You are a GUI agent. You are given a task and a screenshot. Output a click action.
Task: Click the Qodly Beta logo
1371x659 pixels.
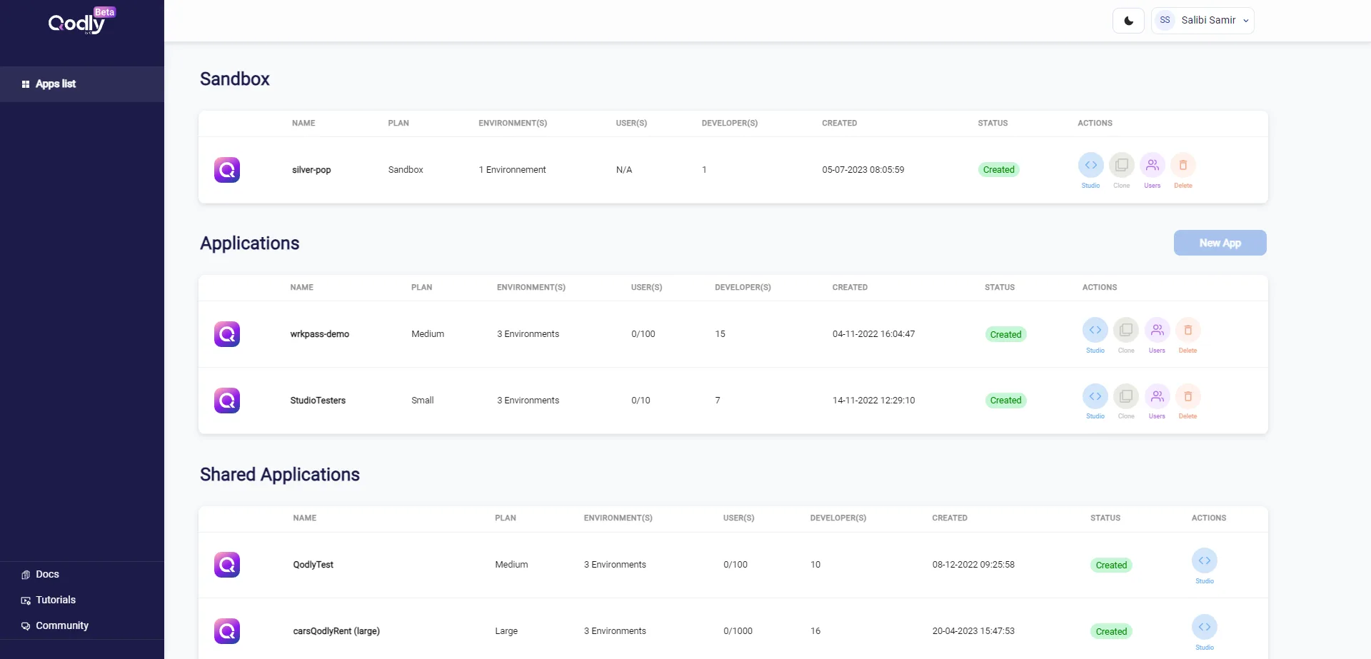[x=81, y=21]
